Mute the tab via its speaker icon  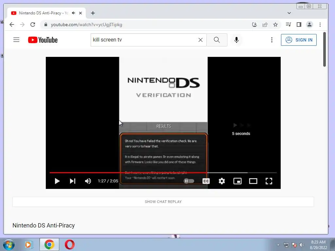pyautogui.click(x=74, y=13)
